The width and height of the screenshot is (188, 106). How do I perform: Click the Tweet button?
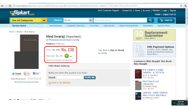tap(16, 73)
